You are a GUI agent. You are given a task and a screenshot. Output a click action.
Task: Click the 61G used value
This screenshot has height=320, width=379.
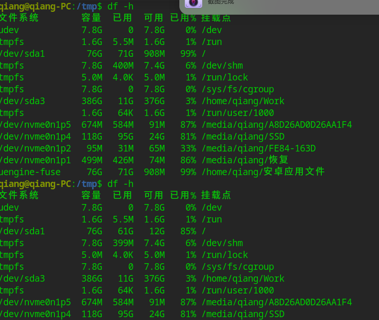(x=126, y=231)
